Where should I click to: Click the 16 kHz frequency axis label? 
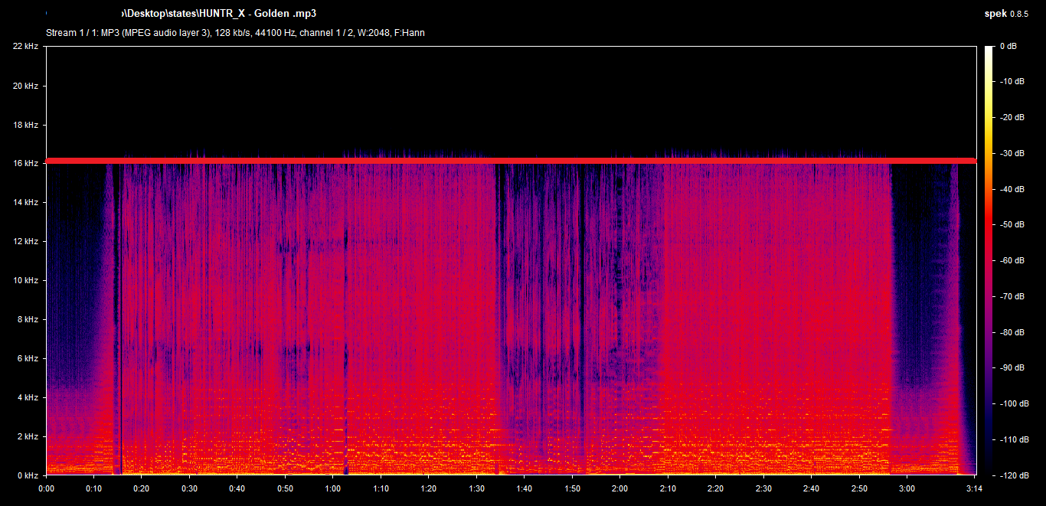pyautogui.click(x=25, y=164)
